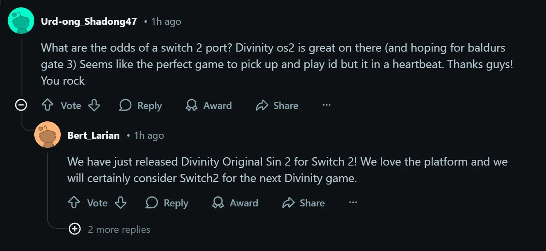Open Urd-ong_Shadong47's profile
The image size is (546, 251).
(88, 21)
